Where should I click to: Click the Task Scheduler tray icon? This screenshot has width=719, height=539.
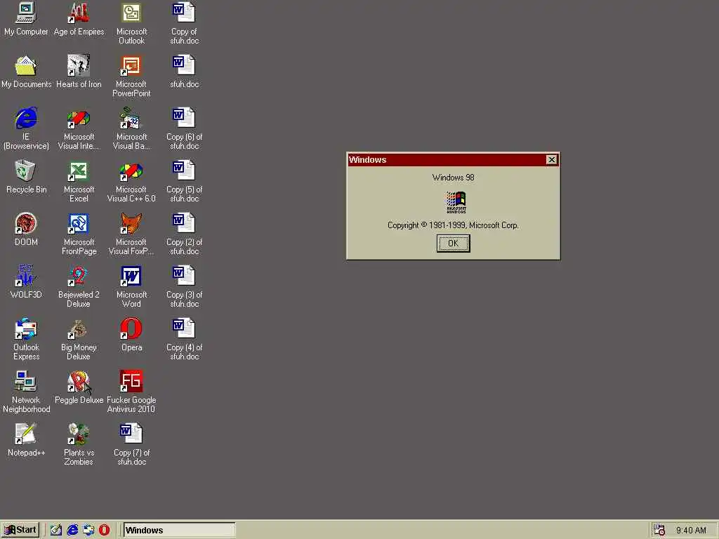tap(659, 530)
